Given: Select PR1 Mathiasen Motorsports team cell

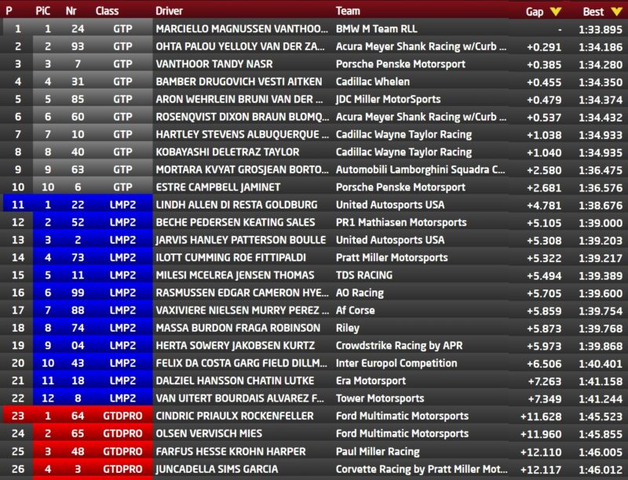Looking at the screenshot, I should [401, 223].
